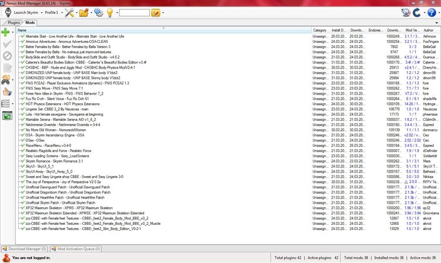The height and width of the screenshot is (263, 441).
Task: Select the Sexy Loading Screens row
Action: 228,156
